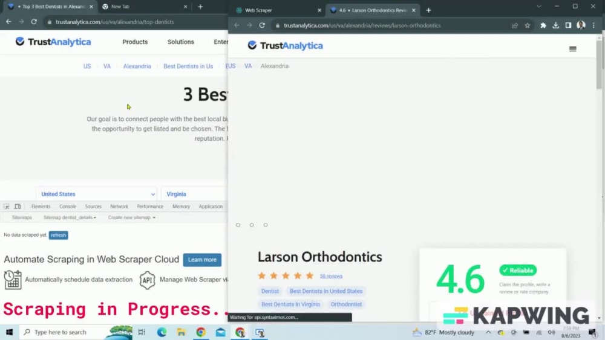The height and width of the screenshot is (340, 605).
Task: Open Windows Start menu
Action: (x=9, y=332)
